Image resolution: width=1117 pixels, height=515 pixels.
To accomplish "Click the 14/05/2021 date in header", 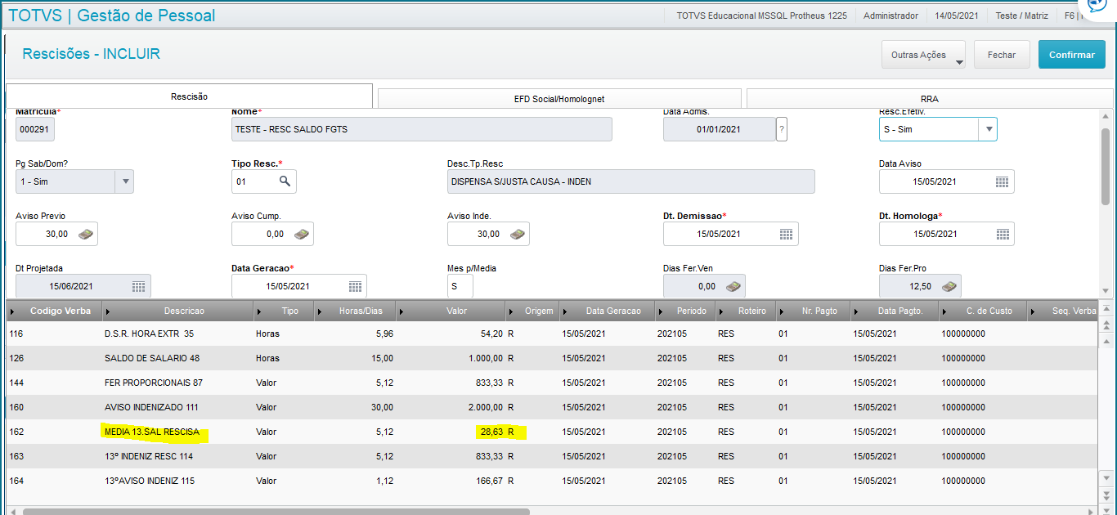I will point(957,16).
